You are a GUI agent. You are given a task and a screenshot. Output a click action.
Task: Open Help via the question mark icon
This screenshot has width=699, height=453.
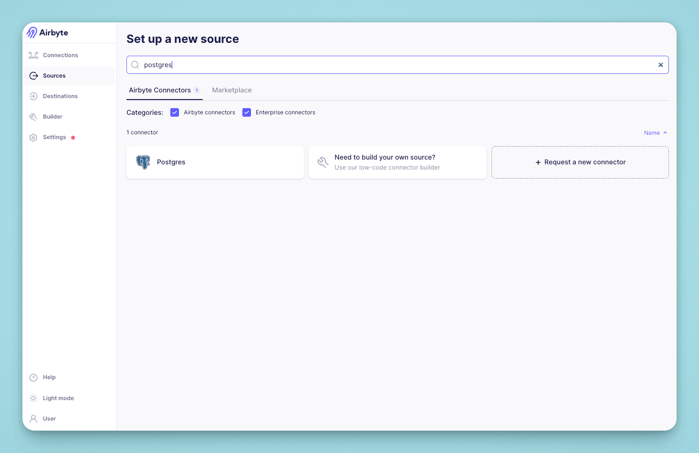pyautogui.click(x=33, y=378)
